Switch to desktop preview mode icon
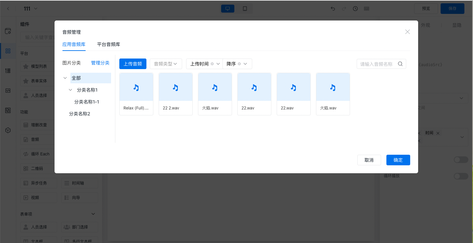The width and height of the screenshot is (473, 243). click(x=227, y=9)
